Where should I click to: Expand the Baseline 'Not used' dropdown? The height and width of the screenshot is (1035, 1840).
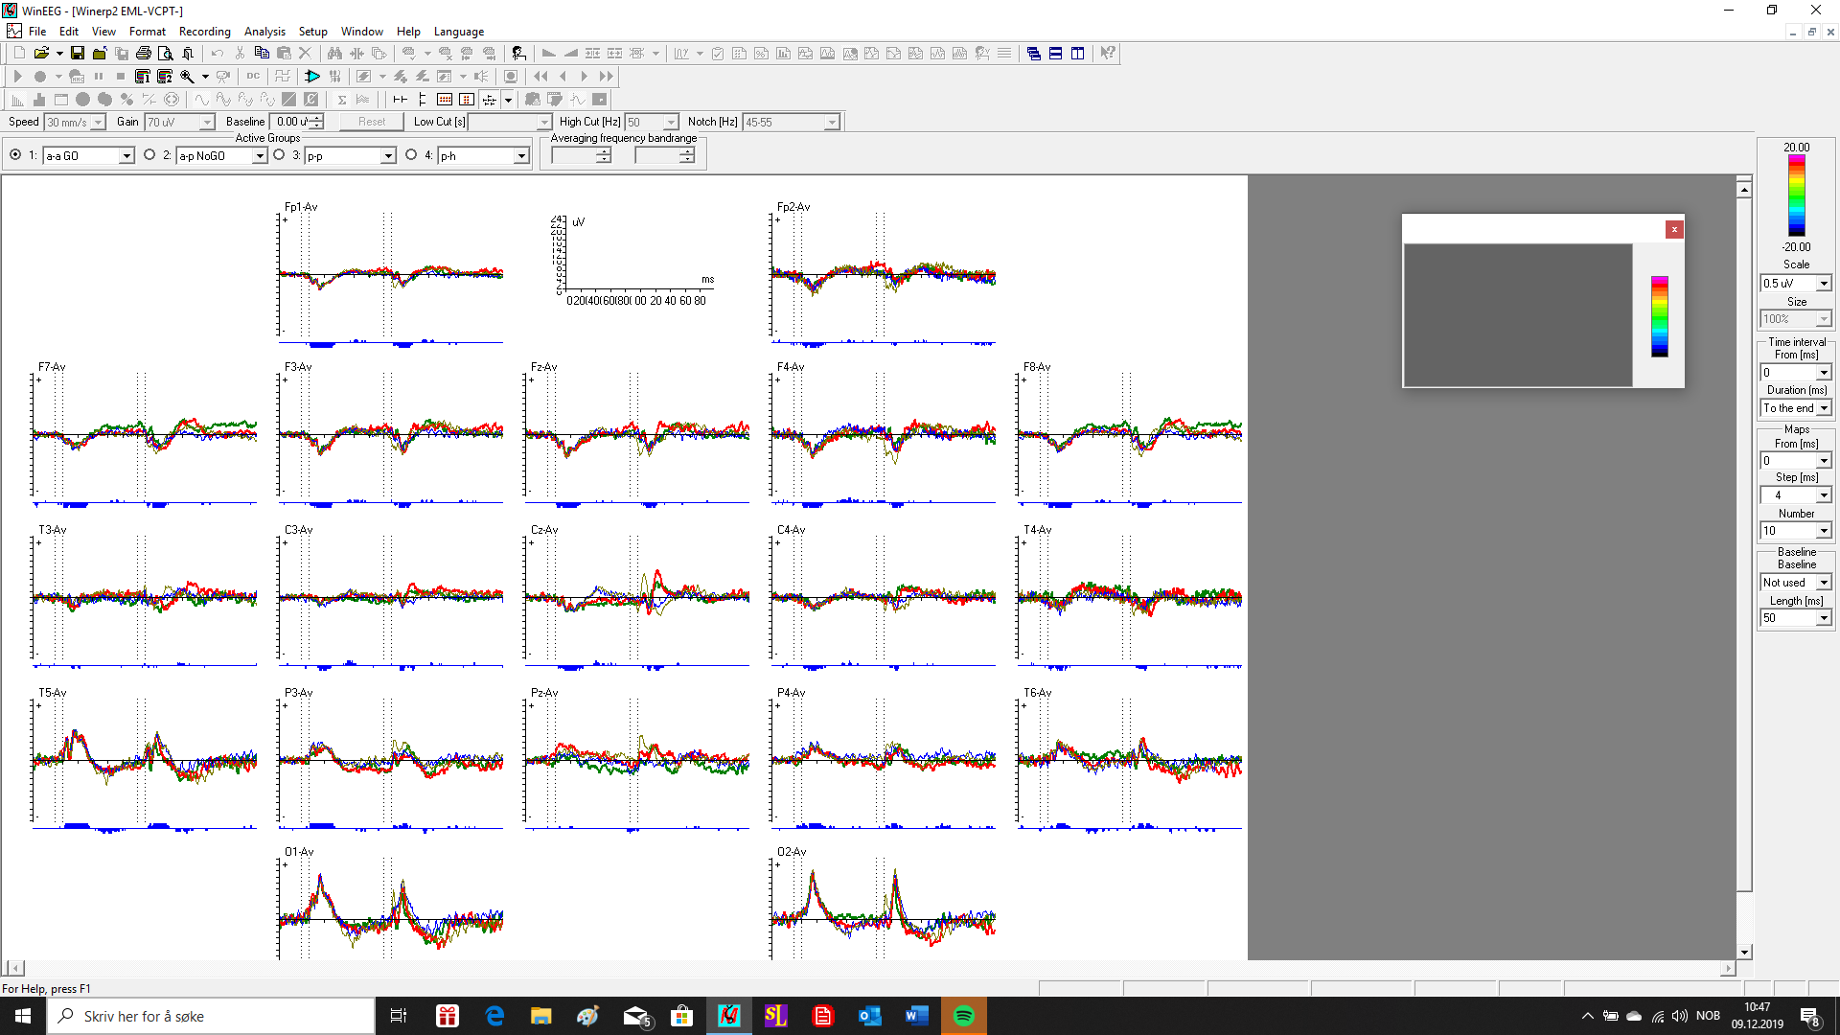click(1823, 583)
